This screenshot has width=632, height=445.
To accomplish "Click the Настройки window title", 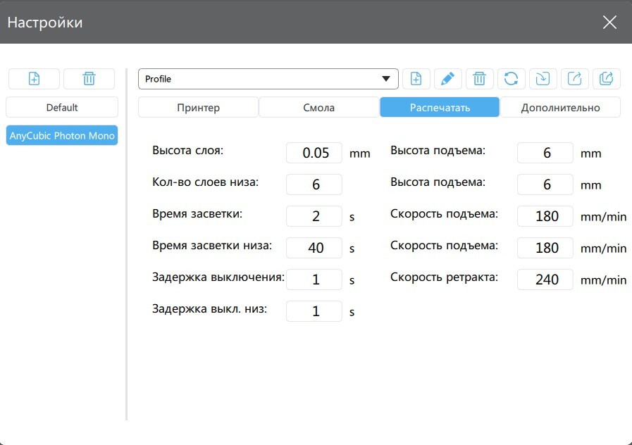I will coord(45,23).
